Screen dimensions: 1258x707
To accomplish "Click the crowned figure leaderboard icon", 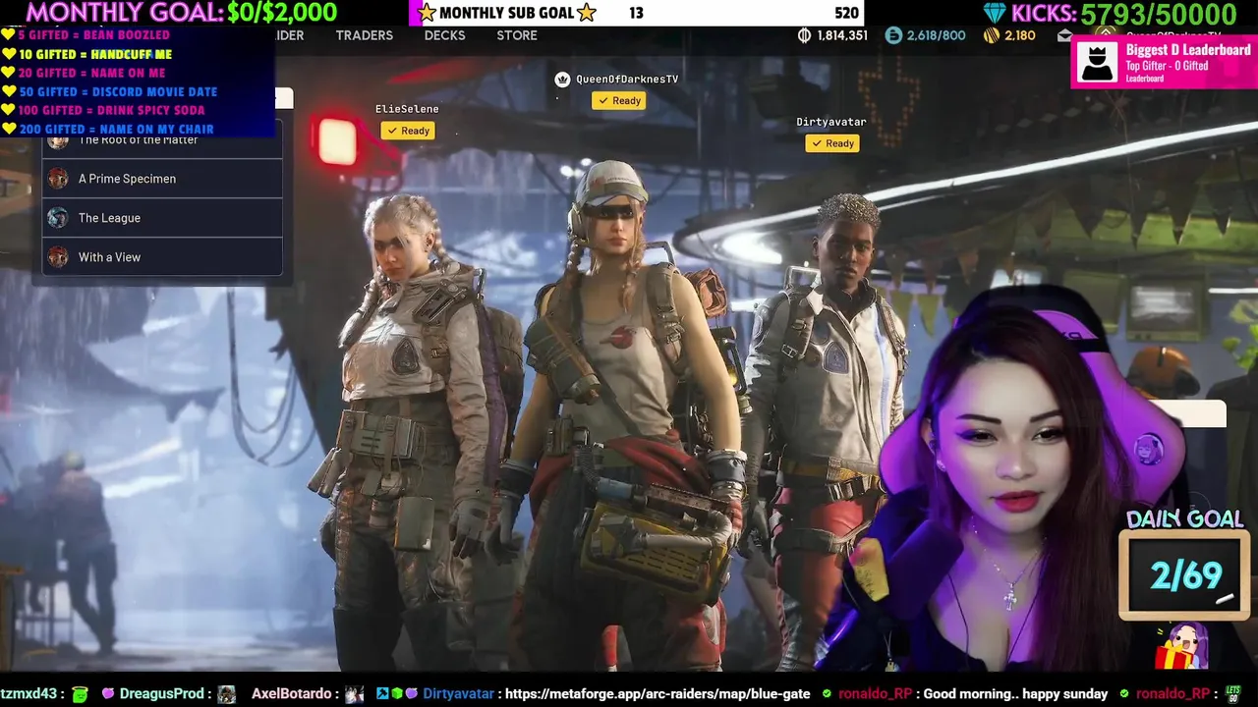I will click(x=1097, y=63).
